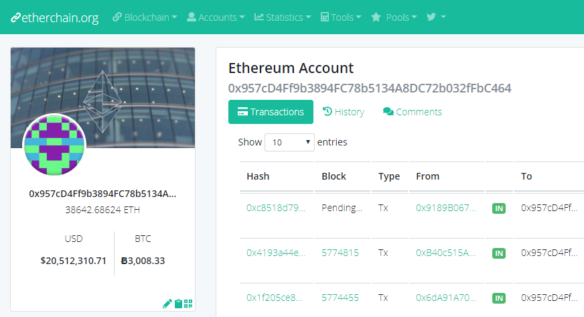The width and height of the screenshot is (584, 317).
Task: Click the To address in block 5774455 row
Action: pyautogui.click(x=549, y=298)
